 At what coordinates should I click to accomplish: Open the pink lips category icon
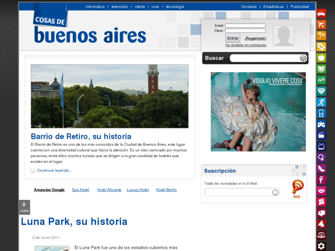tap(321, 191)
